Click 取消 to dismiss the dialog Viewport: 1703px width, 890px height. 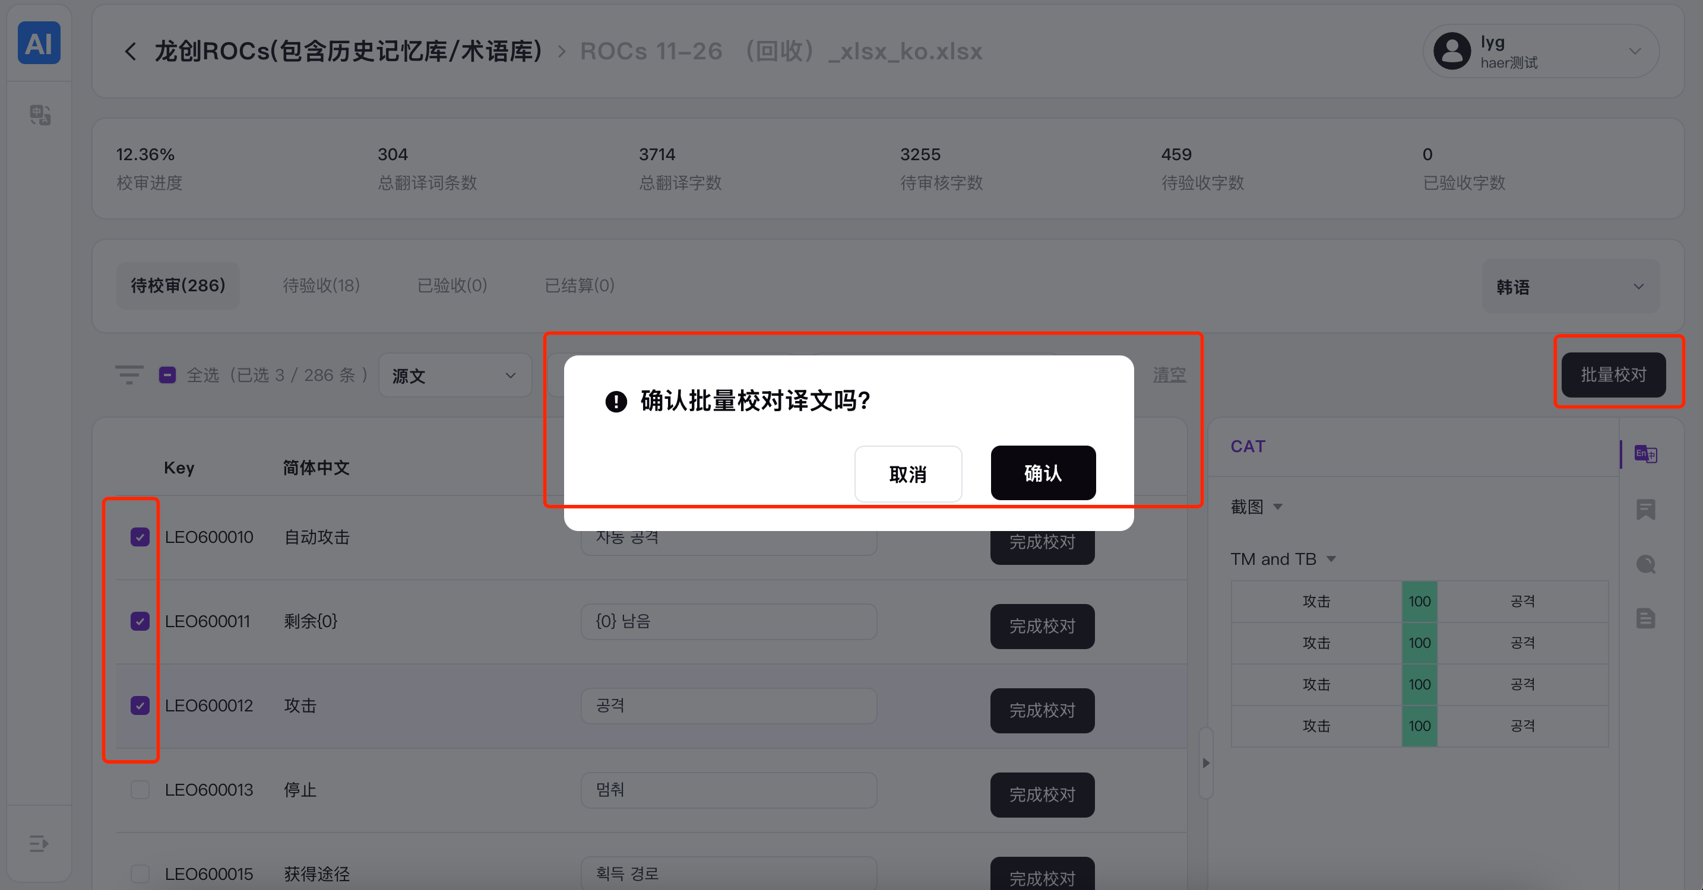(907, 473)
